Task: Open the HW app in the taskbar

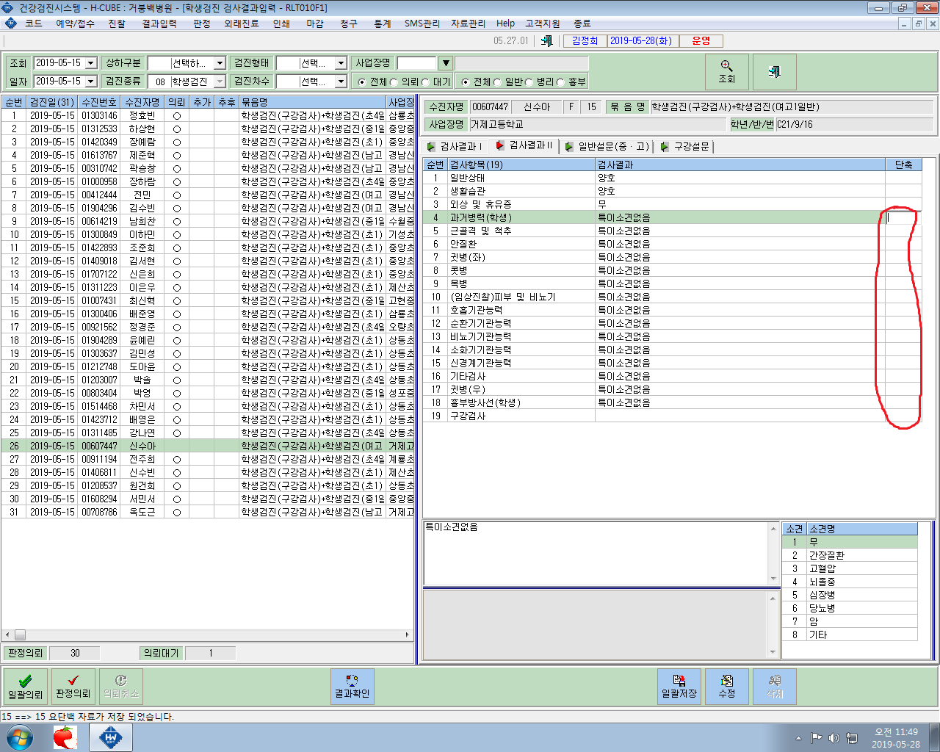Action: coord(111,737)
